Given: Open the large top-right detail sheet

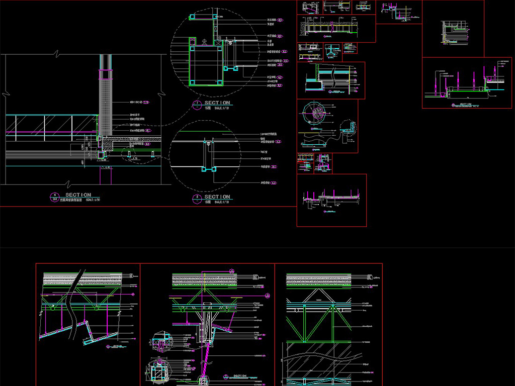Looking at the screenshot, I should click(x=453, y=28).
